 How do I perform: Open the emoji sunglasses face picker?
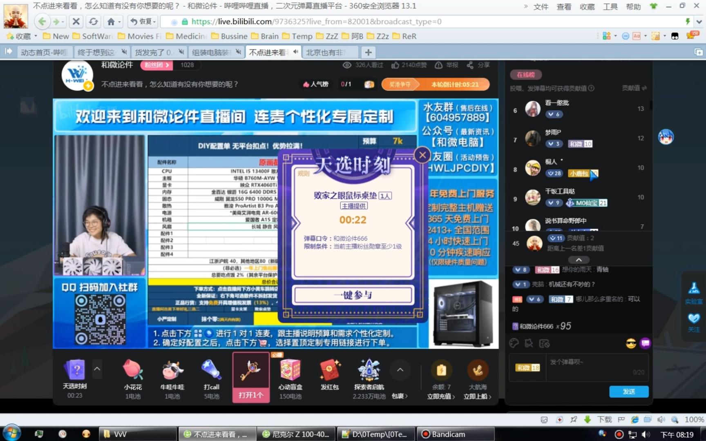631,343
